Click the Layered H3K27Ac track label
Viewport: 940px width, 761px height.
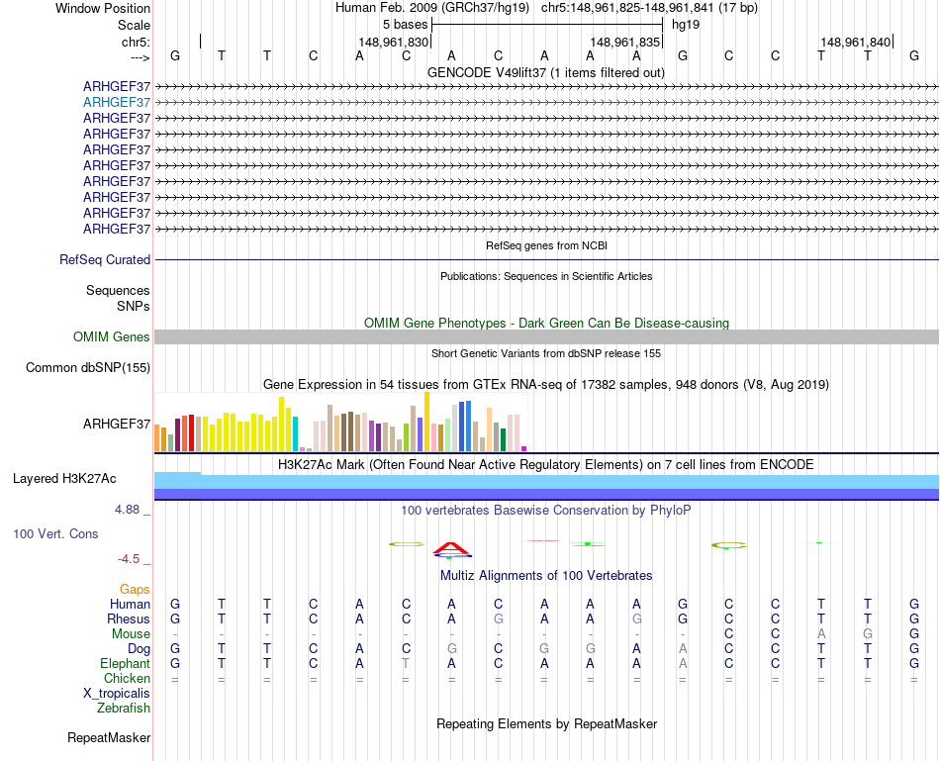coord(64,479)
